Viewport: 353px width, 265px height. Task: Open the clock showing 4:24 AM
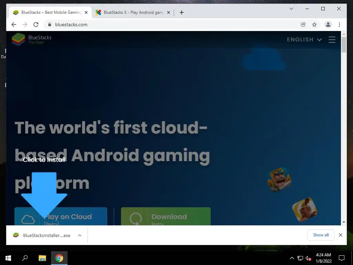click(x=323, y=258)
